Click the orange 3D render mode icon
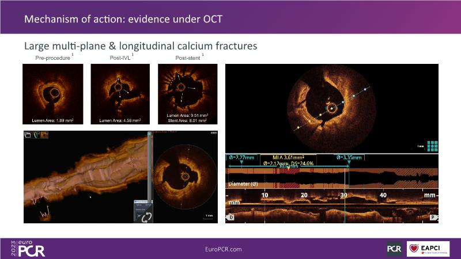Viewport: 461px width, 259px height. point(44,135)
